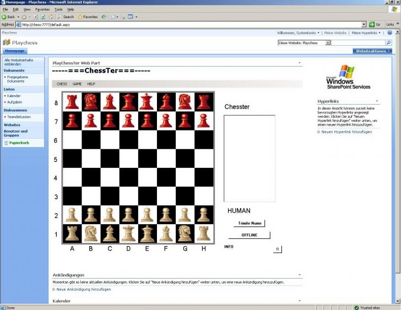Viewport: 401px width, 310px height.
Task: Switch to the Homepage tab
Action: click(x=14, y=51)
